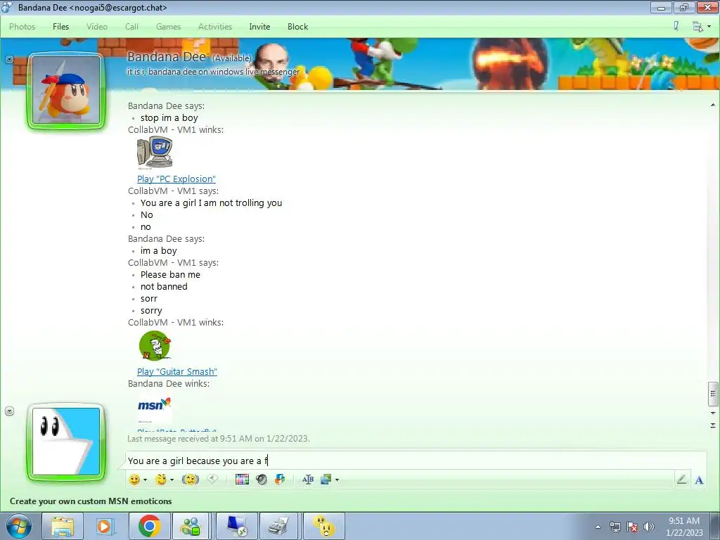
Task: Click the network tray icon
Action: tap(615, 527)
